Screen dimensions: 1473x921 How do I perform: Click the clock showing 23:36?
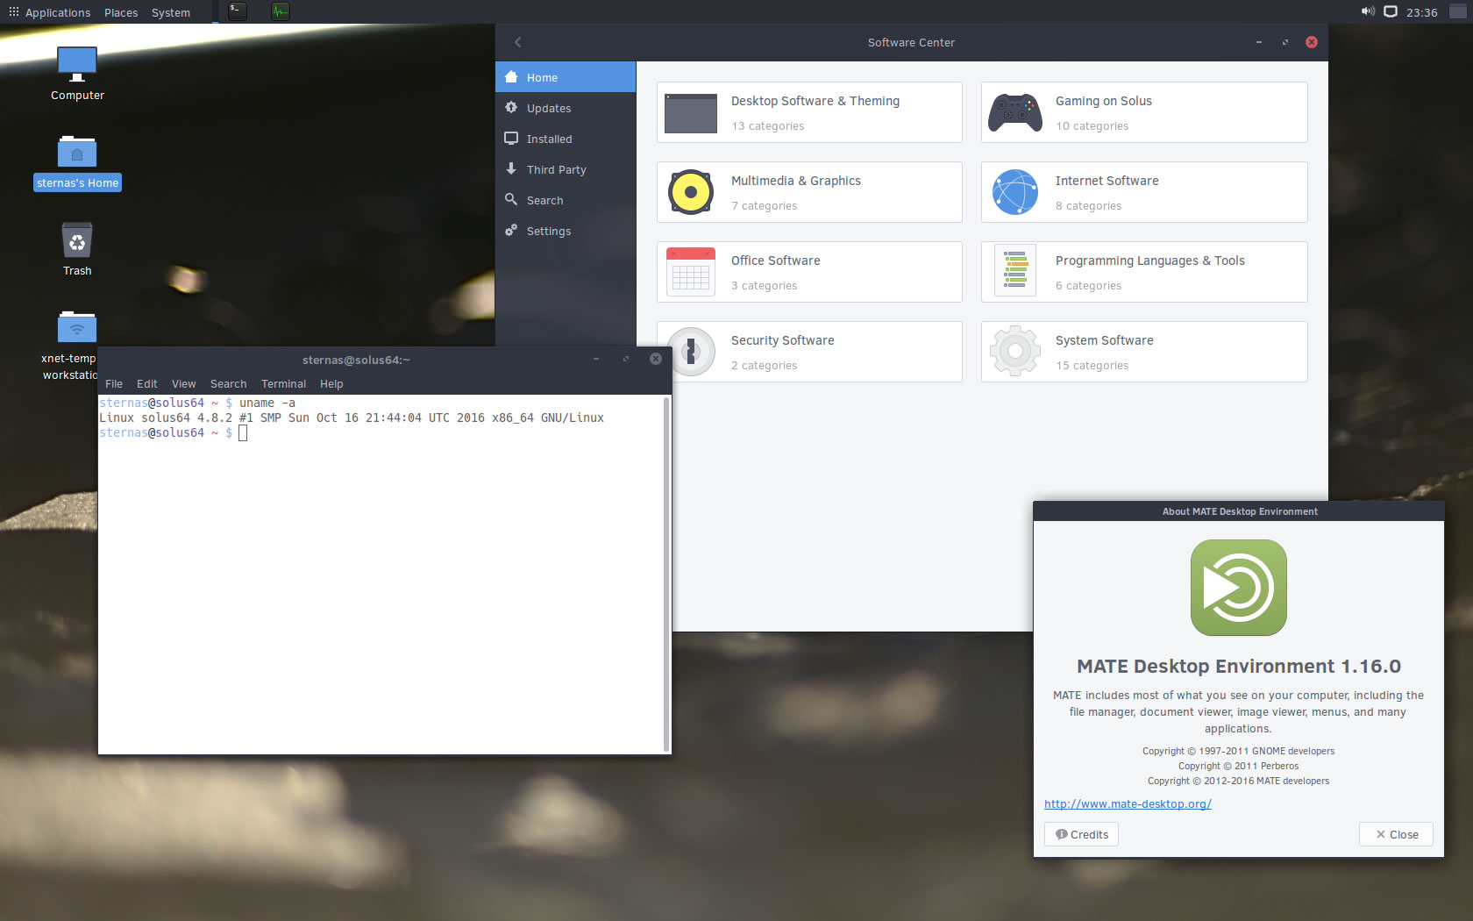coord(1421,12)
